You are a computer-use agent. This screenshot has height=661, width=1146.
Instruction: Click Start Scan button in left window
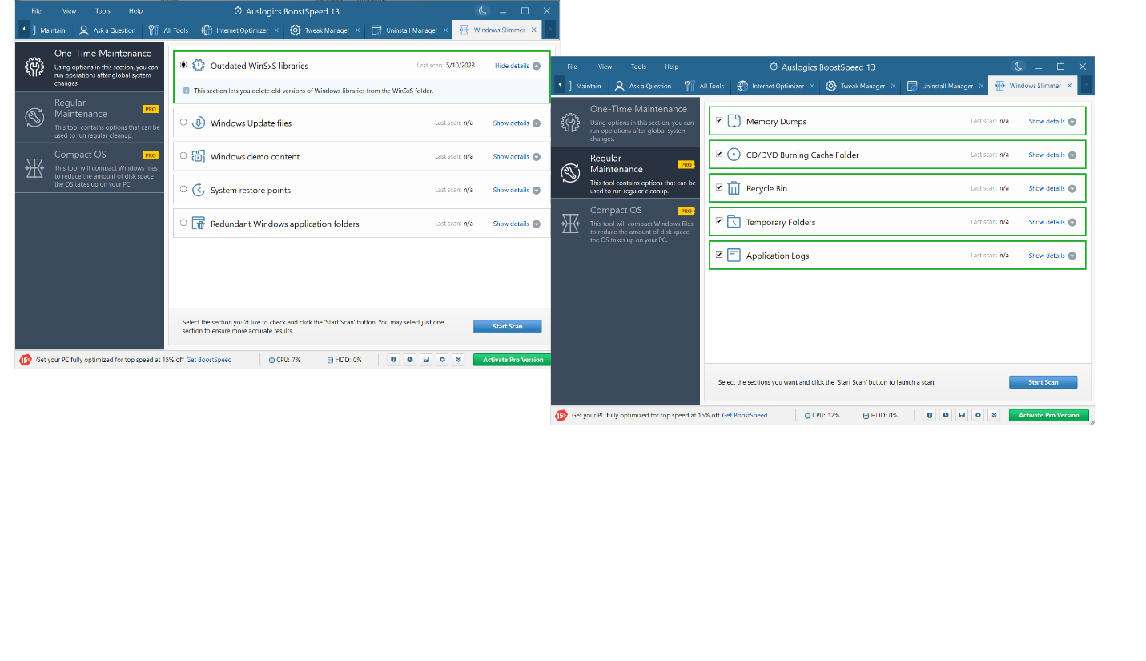[x=507, y=327]
